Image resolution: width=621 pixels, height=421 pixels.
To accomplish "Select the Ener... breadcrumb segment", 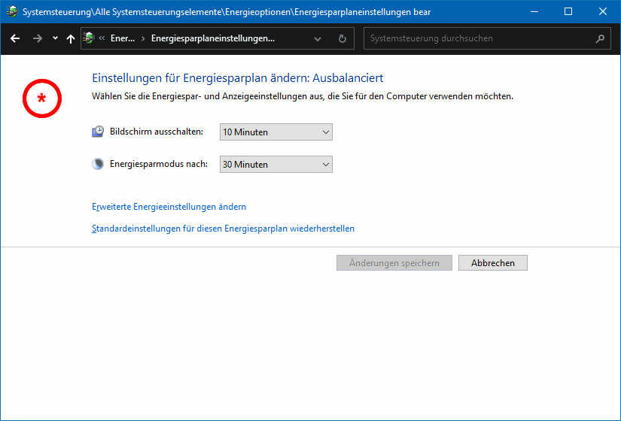I will [122, 38].
